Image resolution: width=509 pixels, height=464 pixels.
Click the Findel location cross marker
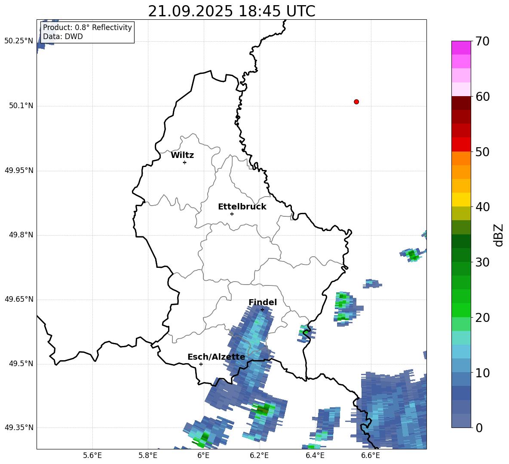262,310
